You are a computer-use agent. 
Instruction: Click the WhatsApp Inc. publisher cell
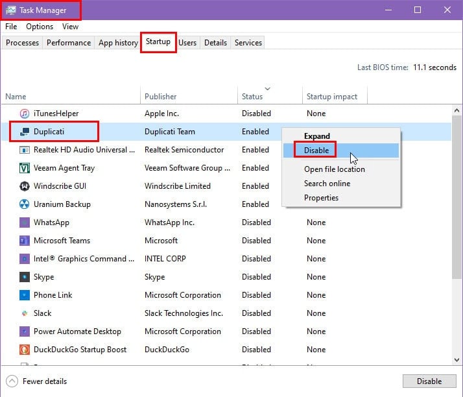(169, 223)
